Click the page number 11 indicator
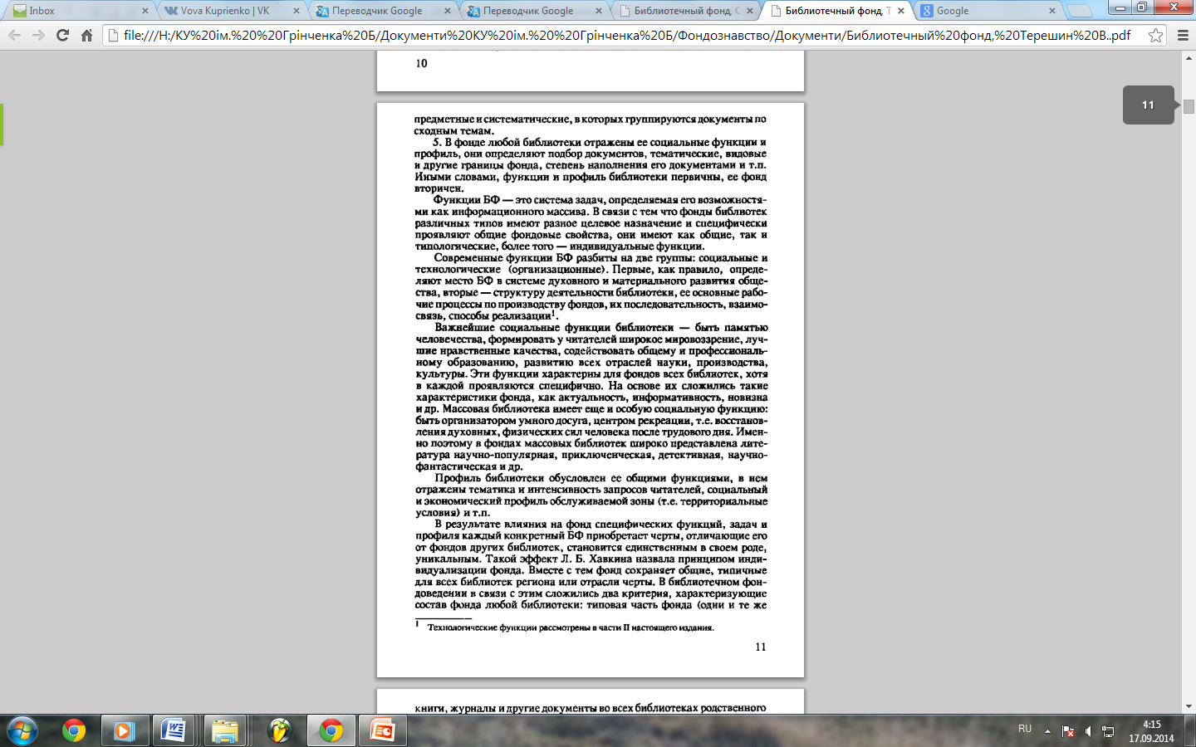The height and width of the screenshot is (747, 1196). tap(1149, 105)
